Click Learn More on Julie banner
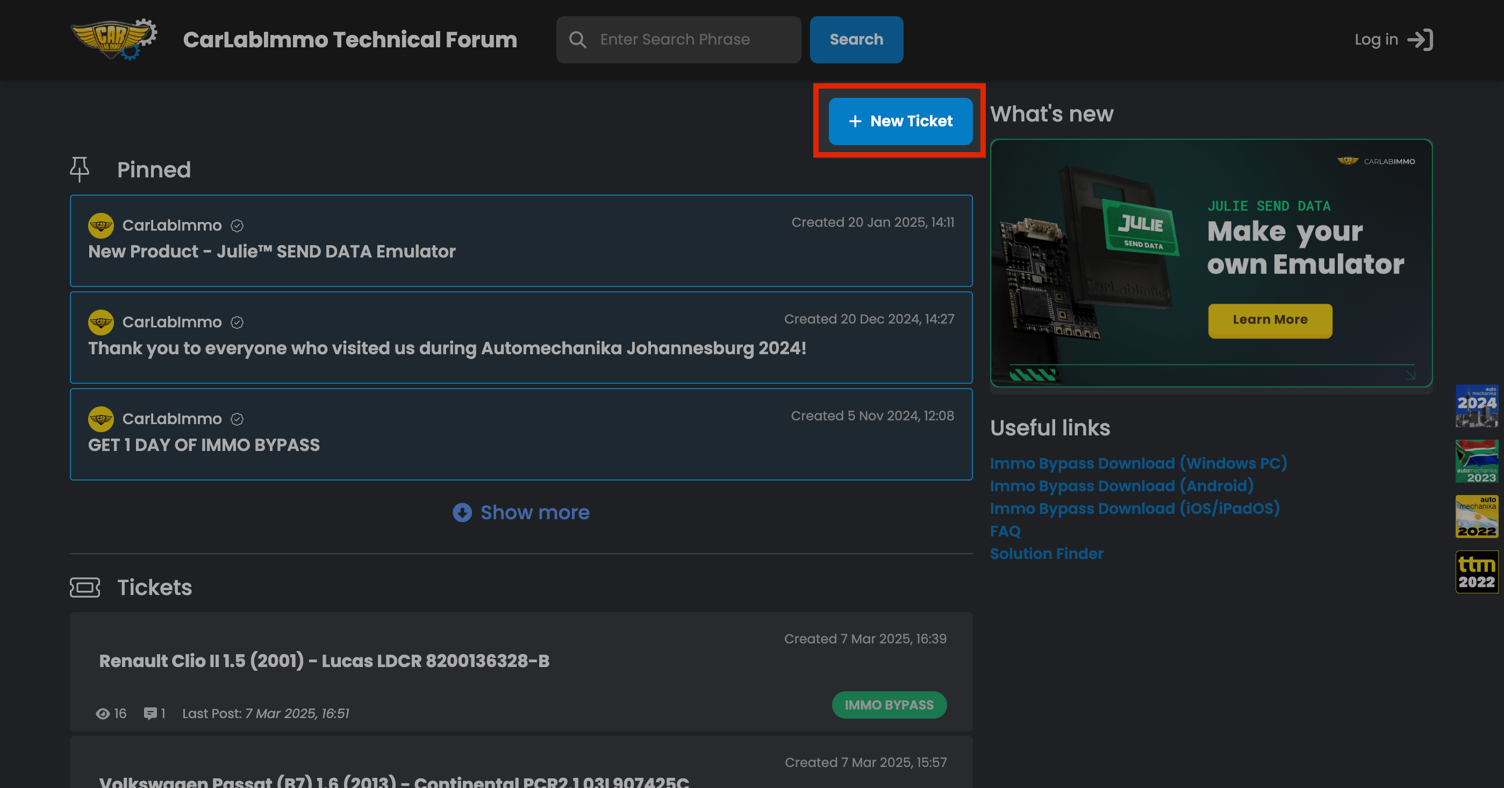 click(x=1270, y=320)
